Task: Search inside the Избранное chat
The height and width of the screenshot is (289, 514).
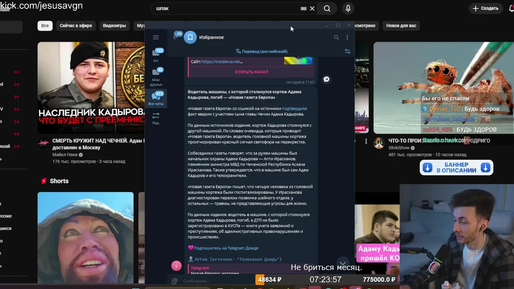Action: (336, 37)
